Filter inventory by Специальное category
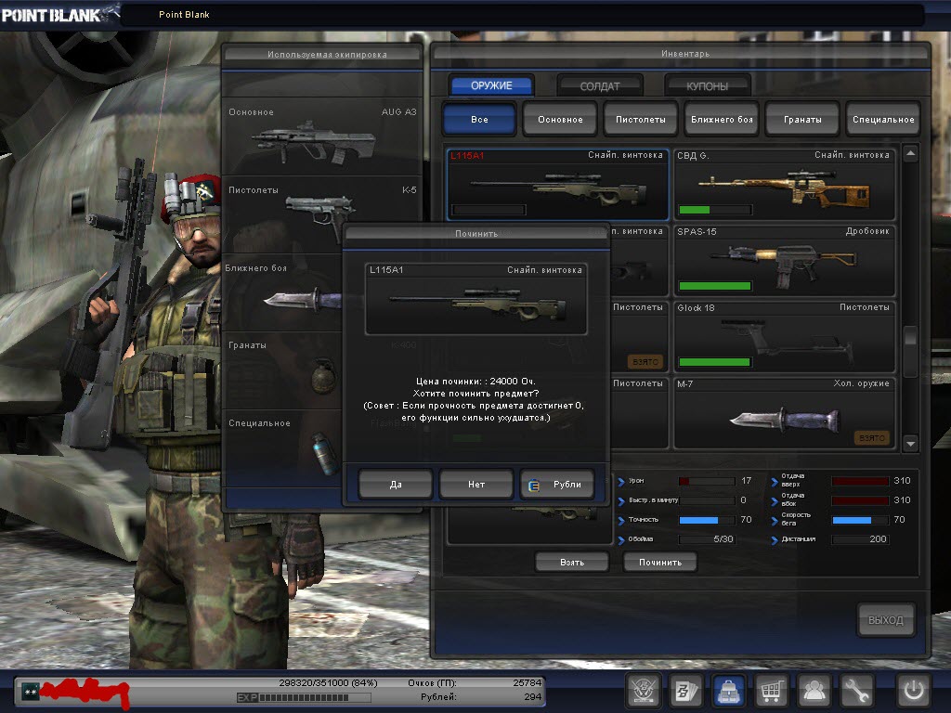The image size is (951, 713). pyautogui.click(x=882, y=120)
